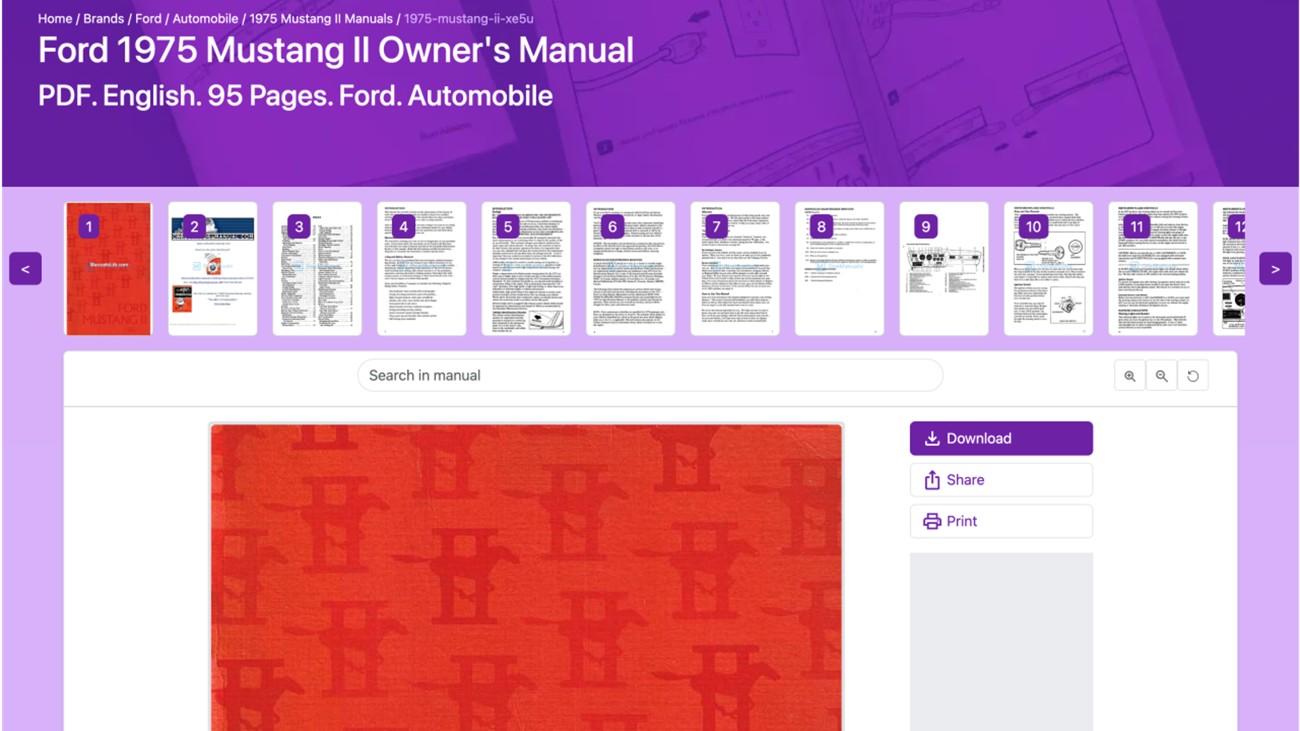Open the Automobile breadcrumb link
This screenshot has height=731, width=1300.
[x=205, y=19]
